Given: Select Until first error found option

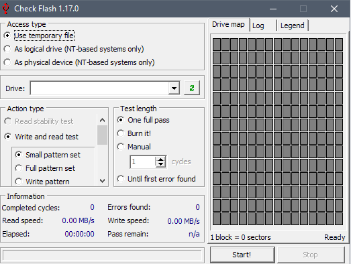Looking at the screenshot, I should pyautogui.click(x=156, y=179).
